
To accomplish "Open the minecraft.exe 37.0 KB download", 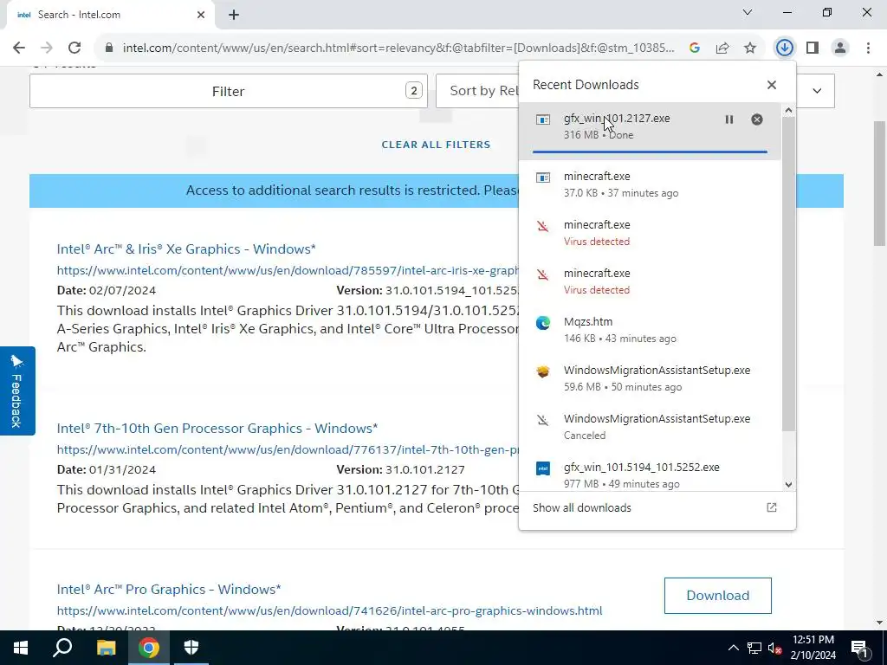I will click(650, 184).
